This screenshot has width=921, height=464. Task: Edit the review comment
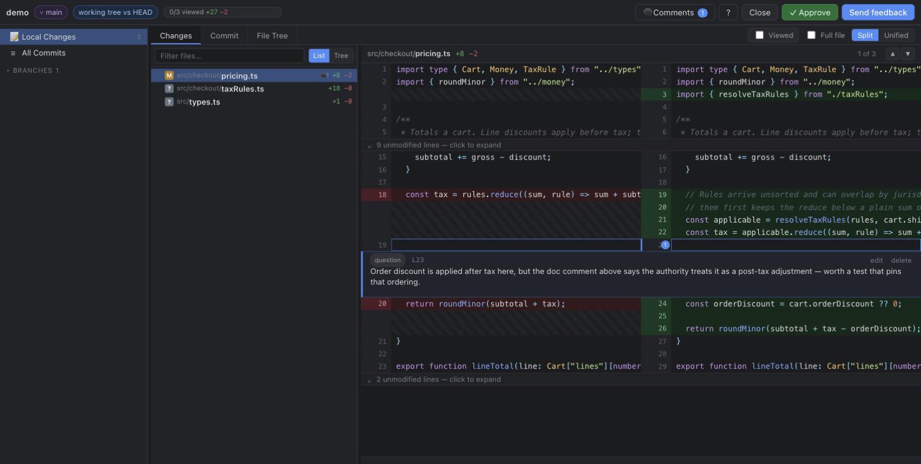coord(877,260)
